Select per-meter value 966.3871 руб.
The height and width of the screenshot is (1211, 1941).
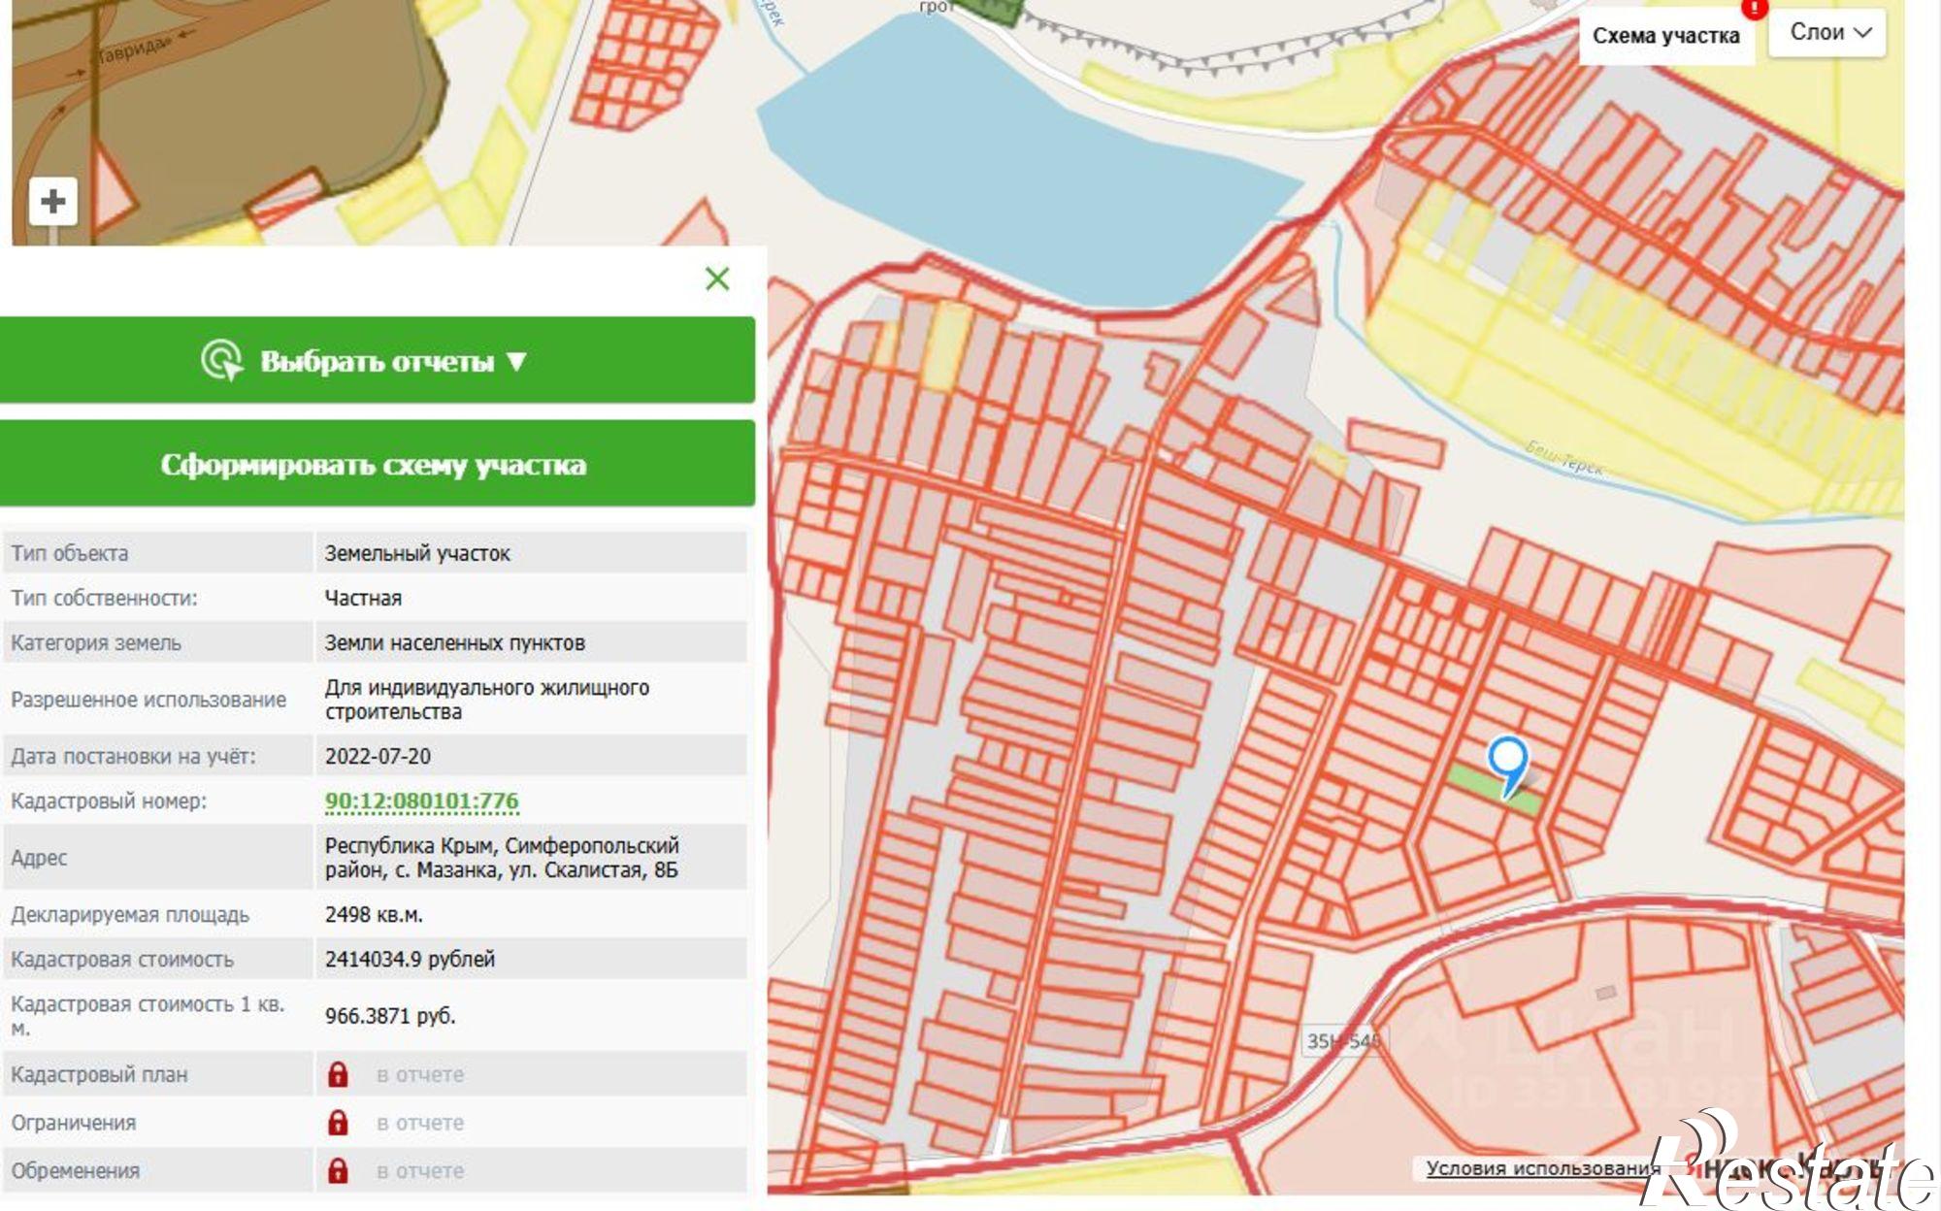[390, 1015]
